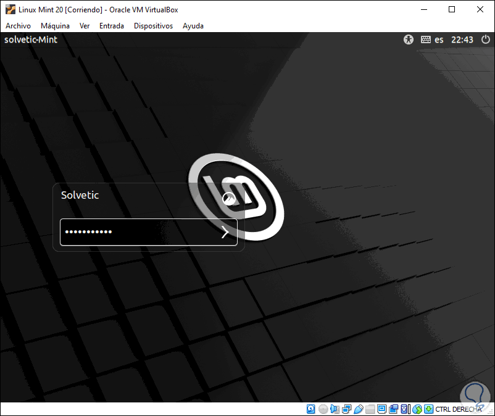This screenshot has width=495, height=416.
Task: Open the Ver menu
Action: pyautogui.click(x=85, y=26)
